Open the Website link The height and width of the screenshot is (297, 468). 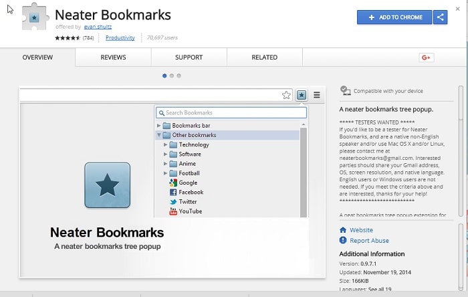tap(361, 230)
